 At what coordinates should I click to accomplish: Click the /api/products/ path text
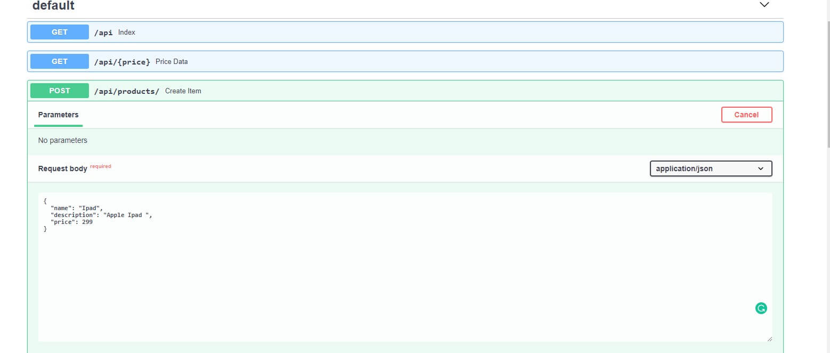[x=126, y=91]
